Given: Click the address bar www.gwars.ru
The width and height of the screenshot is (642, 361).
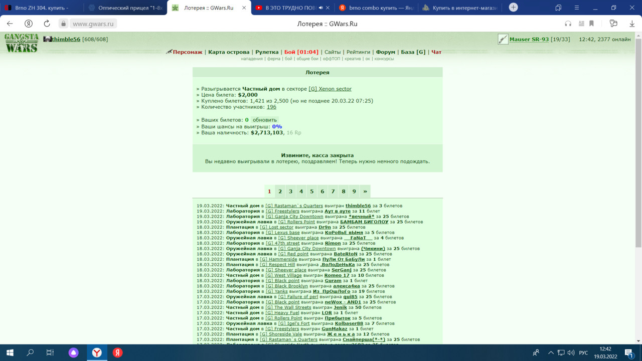Looking at the screenshot, I should (93, 24).
